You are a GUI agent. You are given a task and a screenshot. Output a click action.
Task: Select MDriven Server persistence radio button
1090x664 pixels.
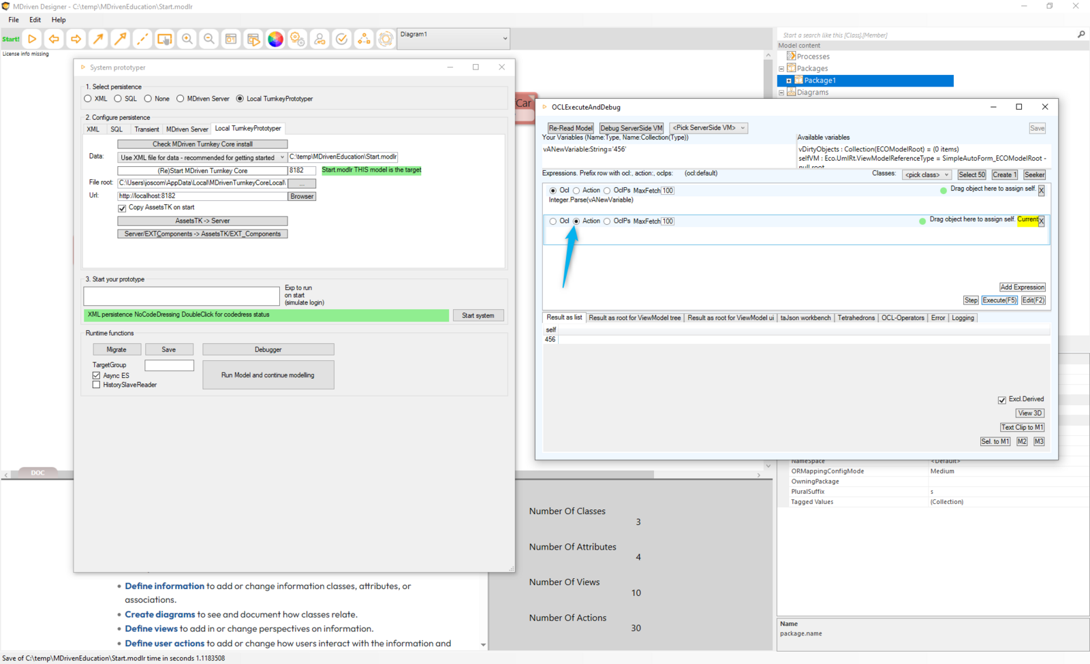[x=181, y=99]
